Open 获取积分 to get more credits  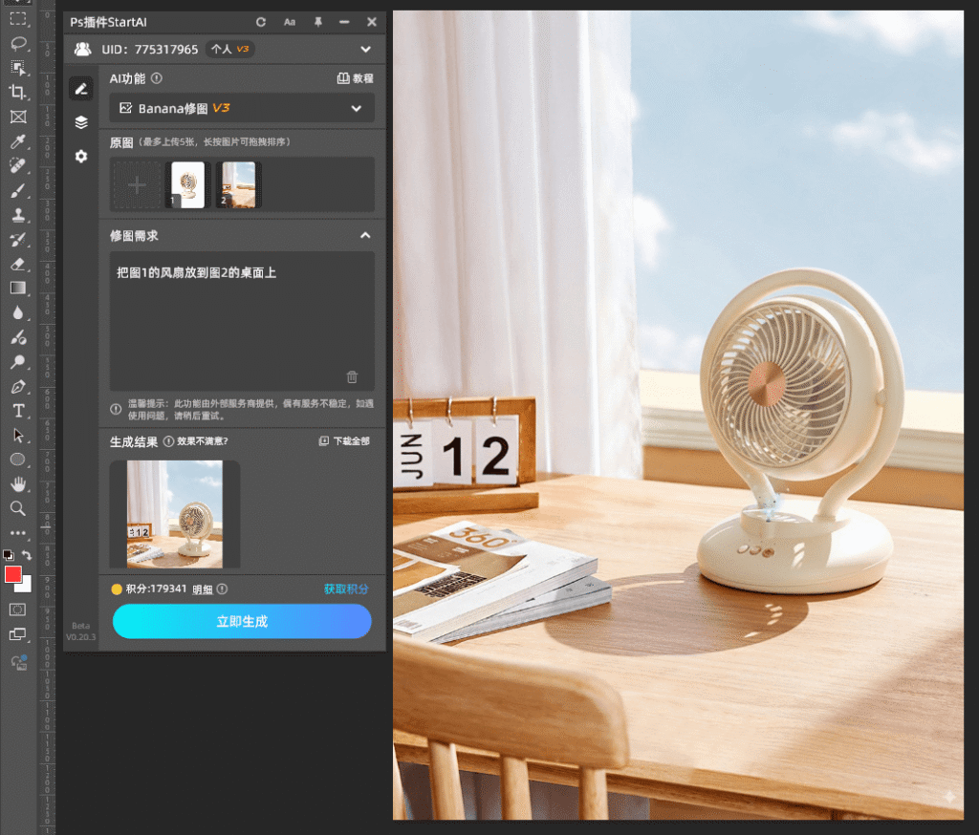[348, 589]
